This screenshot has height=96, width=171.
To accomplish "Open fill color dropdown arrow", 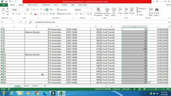I will [33, 14].
